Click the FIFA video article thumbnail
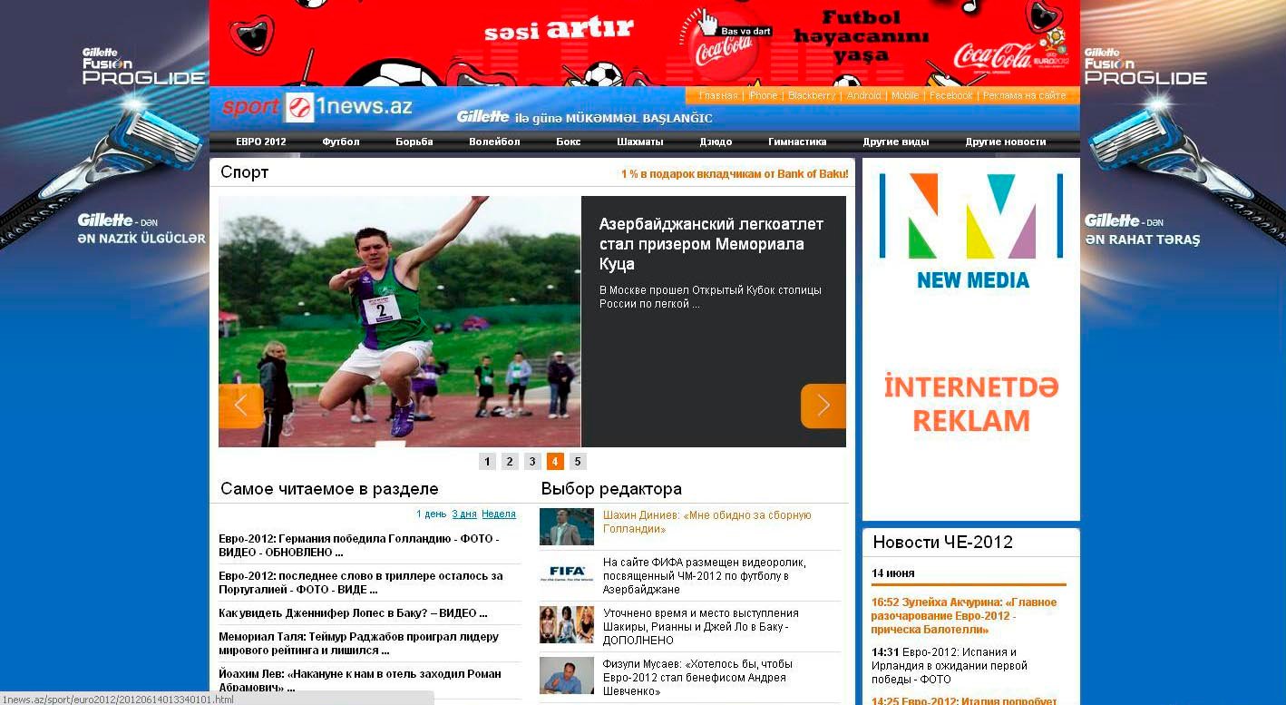This screenshot has width=1286, height=705. 567,574
